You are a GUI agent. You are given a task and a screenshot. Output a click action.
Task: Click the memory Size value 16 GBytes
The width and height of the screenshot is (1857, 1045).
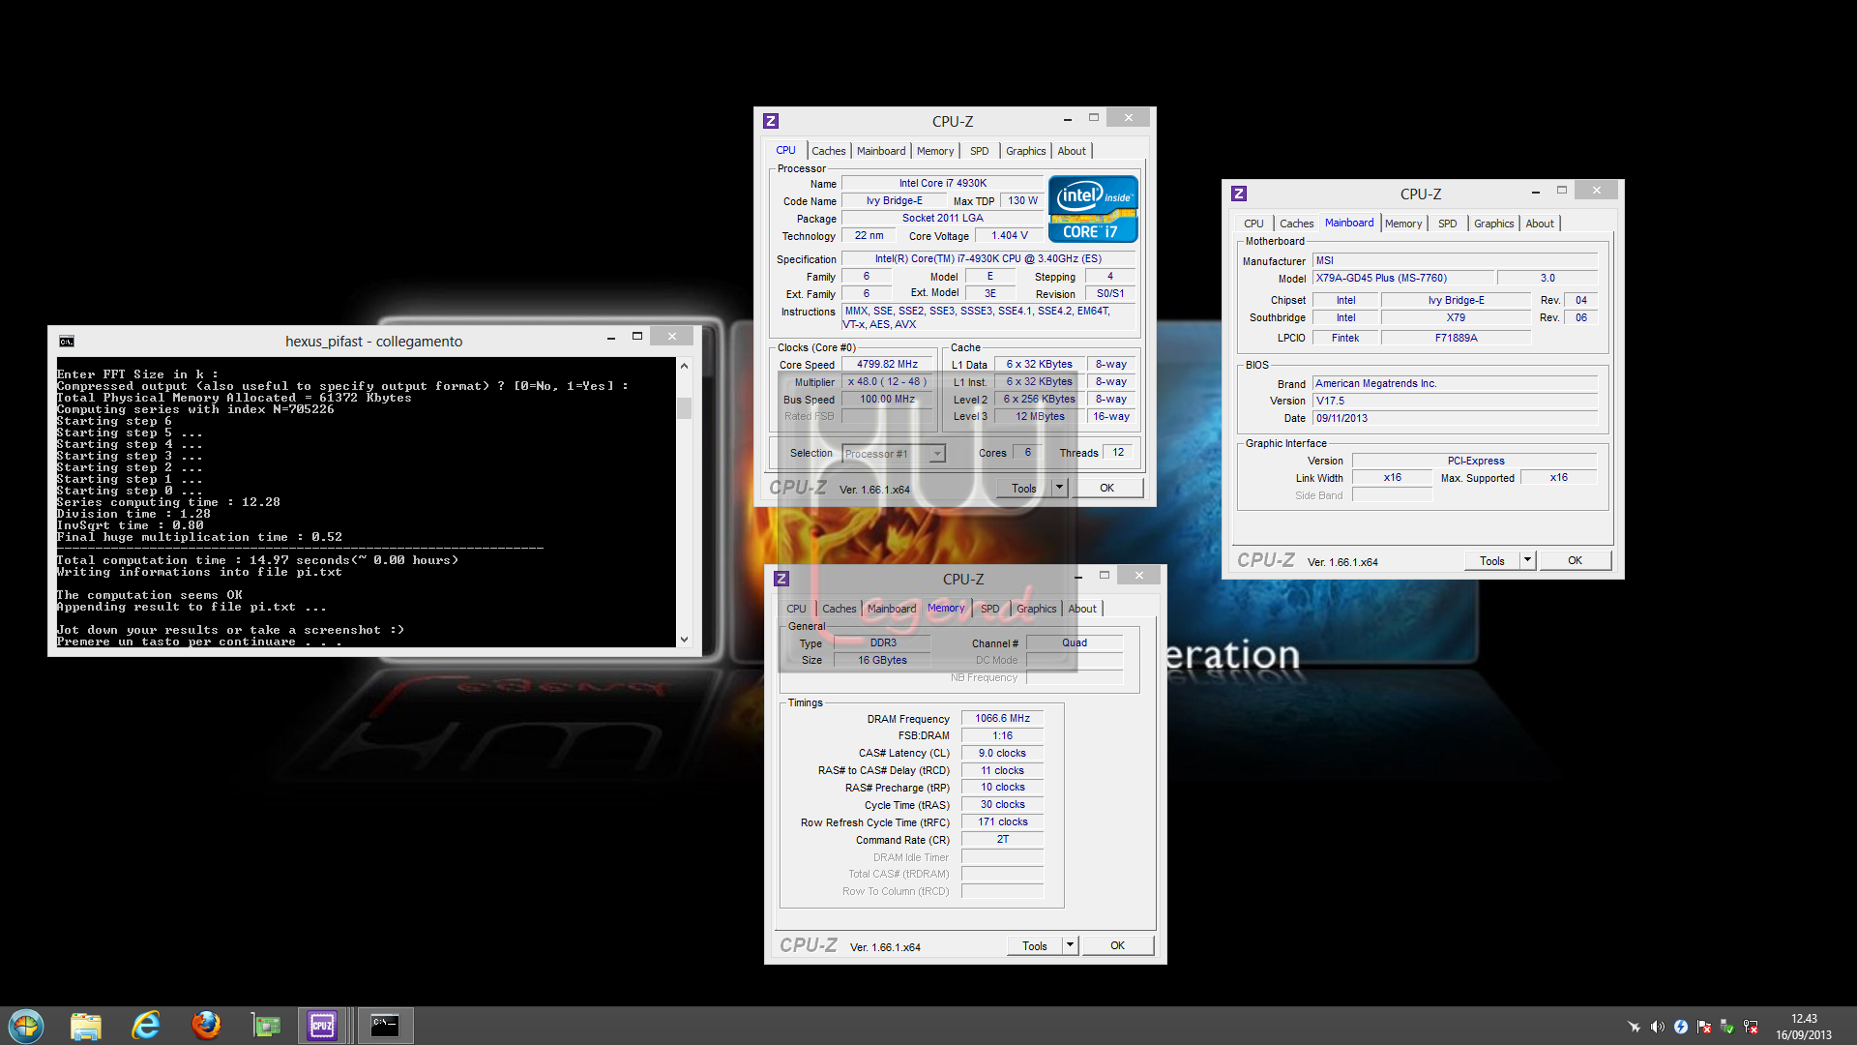(x=882, y=660)
